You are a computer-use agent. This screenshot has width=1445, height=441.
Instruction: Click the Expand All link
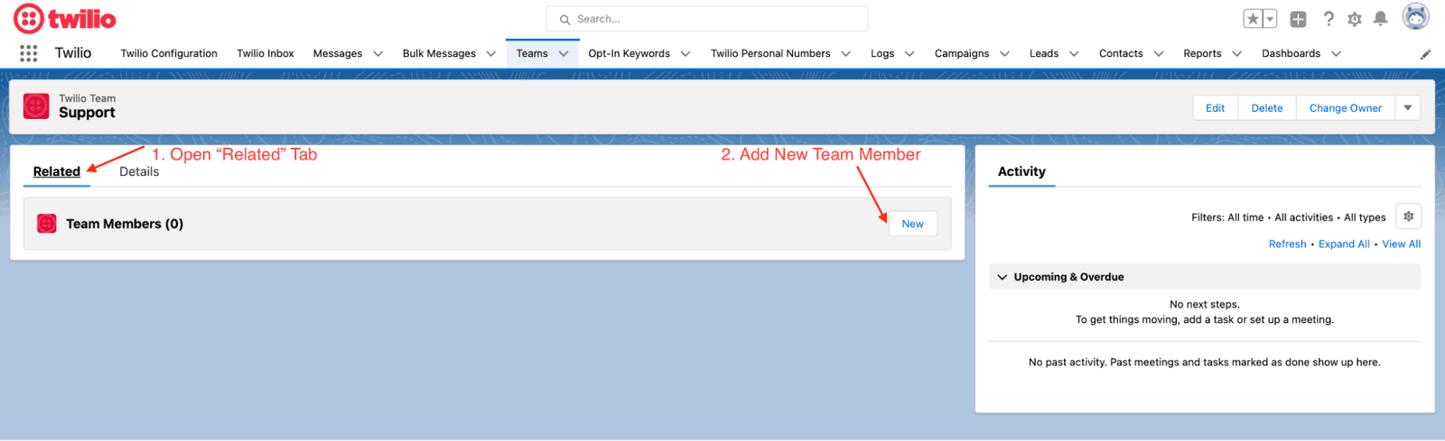1343,244
